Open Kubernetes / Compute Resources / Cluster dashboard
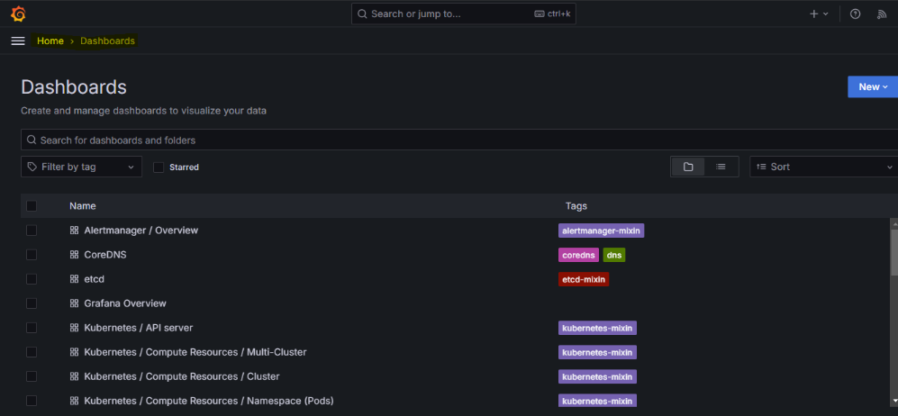The image size is (898, 416). click(x=182, y=376)
